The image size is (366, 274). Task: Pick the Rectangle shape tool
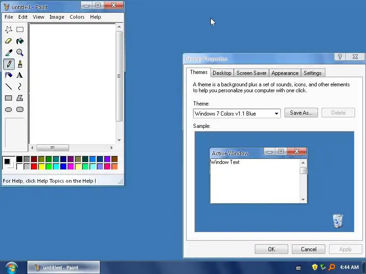(9, 98)
